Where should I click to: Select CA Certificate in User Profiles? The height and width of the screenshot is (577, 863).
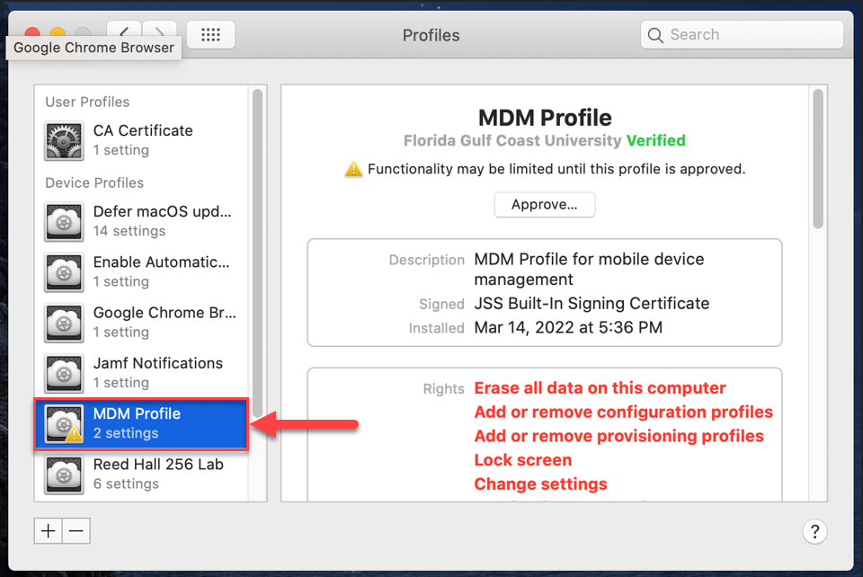click(x=142, y=140)
